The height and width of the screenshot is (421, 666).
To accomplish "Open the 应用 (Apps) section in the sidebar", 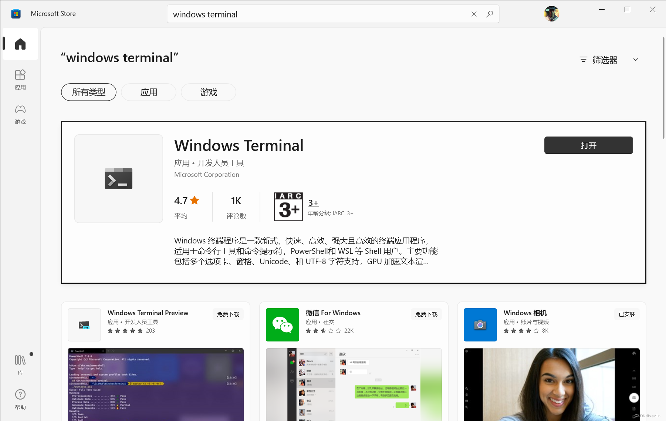I will point(20,80).
